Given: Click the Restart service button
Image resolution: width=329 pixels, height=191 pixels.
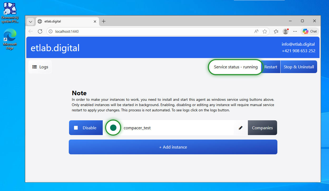Looking at the screenshot, I should [x=271, y=67].
